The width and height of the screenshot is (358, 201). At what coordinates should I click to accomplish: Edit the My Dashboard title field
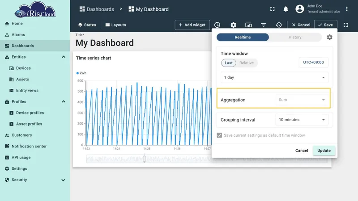[105, 43]
